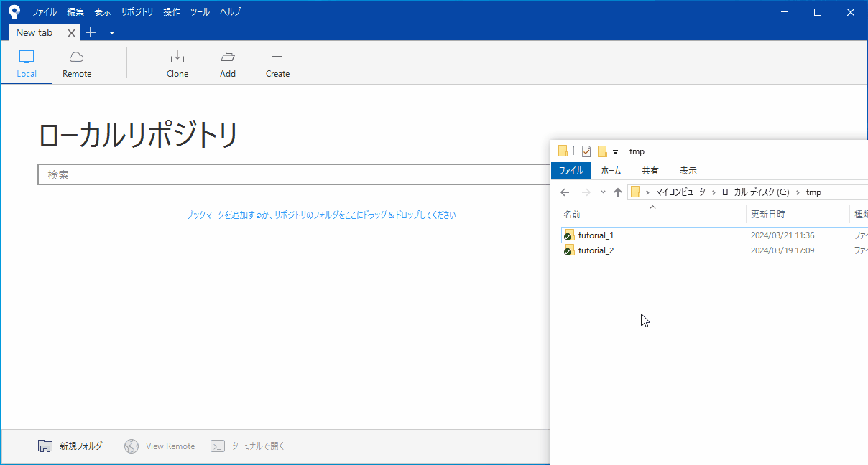Close the New tab
The width and height of the screenshot is (868, 465).
point(71,33)
